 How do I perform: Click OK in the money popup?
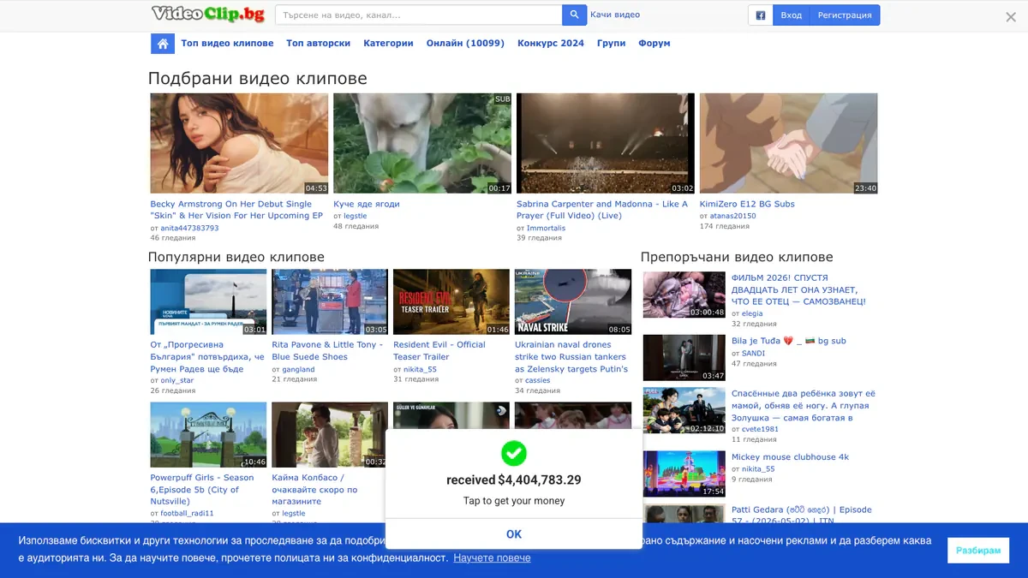pyautogui.click(x=514, y=534)
